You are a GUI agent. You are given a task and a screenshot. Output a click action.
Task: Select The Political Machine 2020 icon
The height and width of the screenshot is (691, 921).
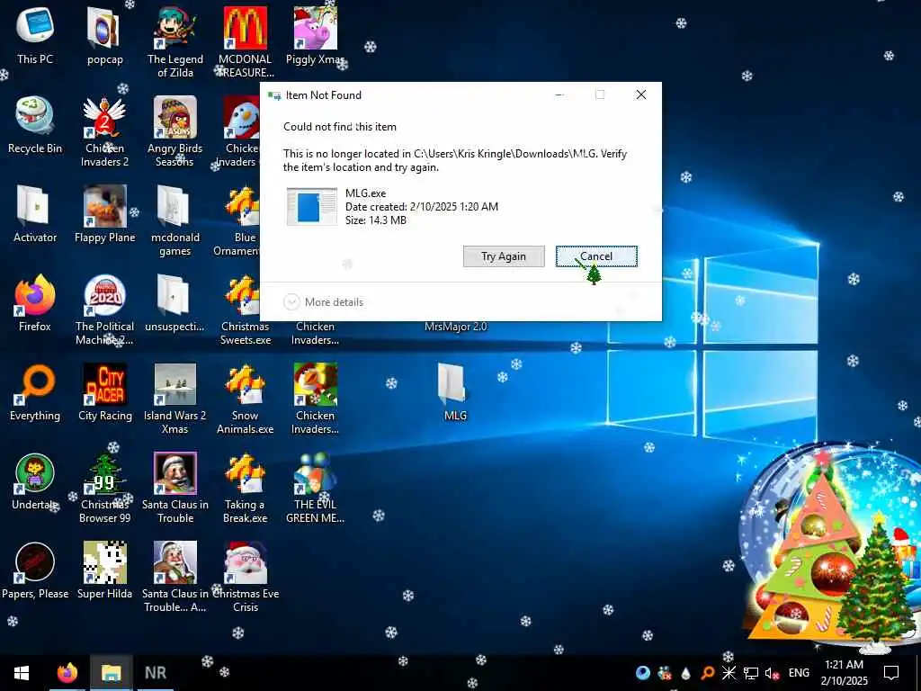coord(104,310)
